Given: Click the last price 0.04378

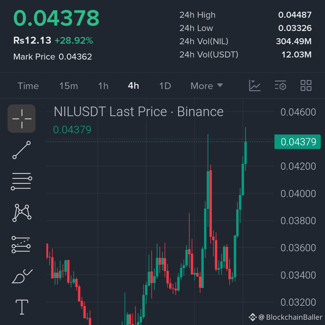Looking at the screenshot, I should [56, 18].
